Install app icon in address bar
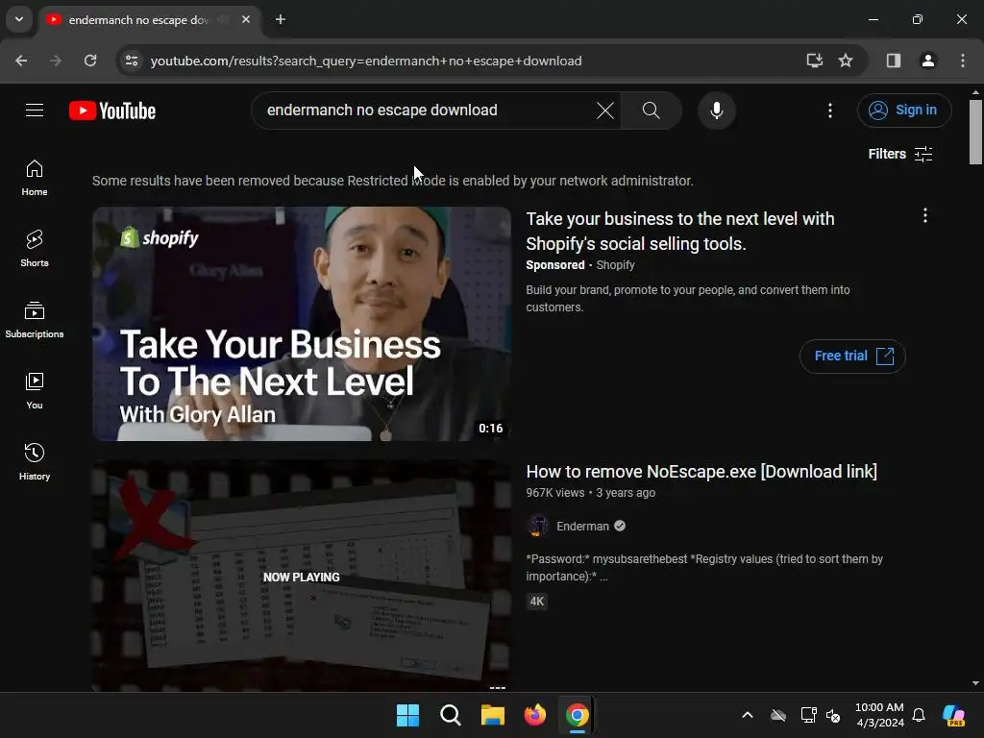 pos(814,61)
